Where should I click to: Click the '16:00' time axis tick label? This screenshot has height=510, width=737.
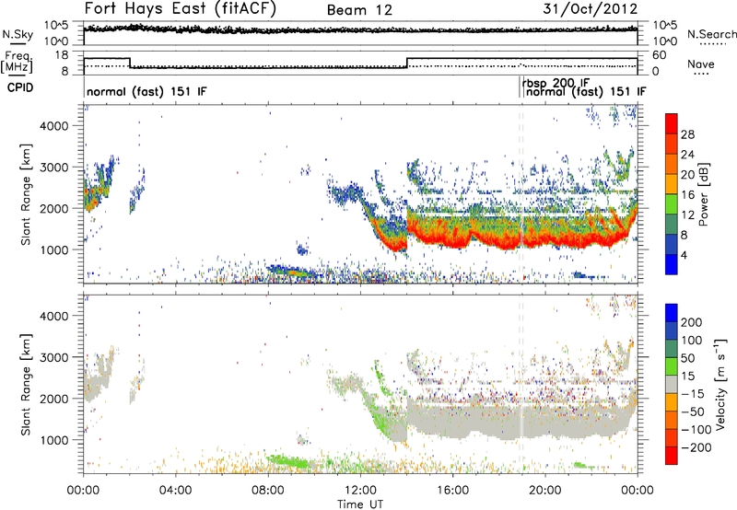(453, 491)
